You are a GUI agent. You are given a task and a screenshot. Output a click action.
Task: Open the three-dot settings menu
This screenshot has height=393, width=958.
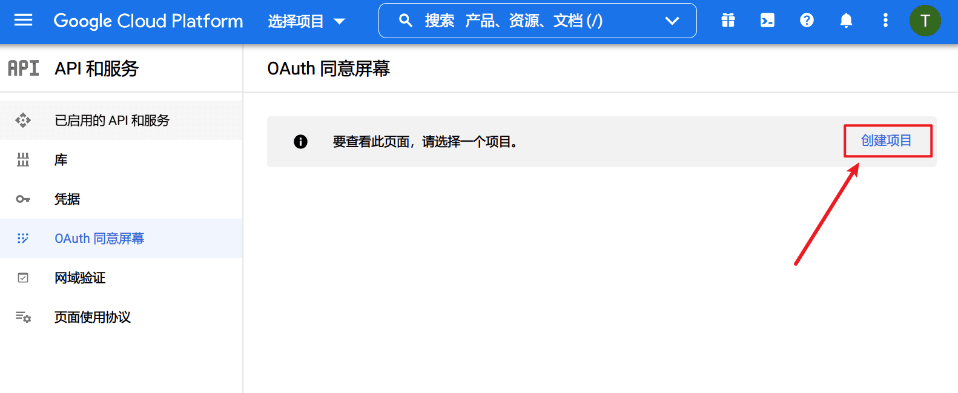click(x=885, y=21)
